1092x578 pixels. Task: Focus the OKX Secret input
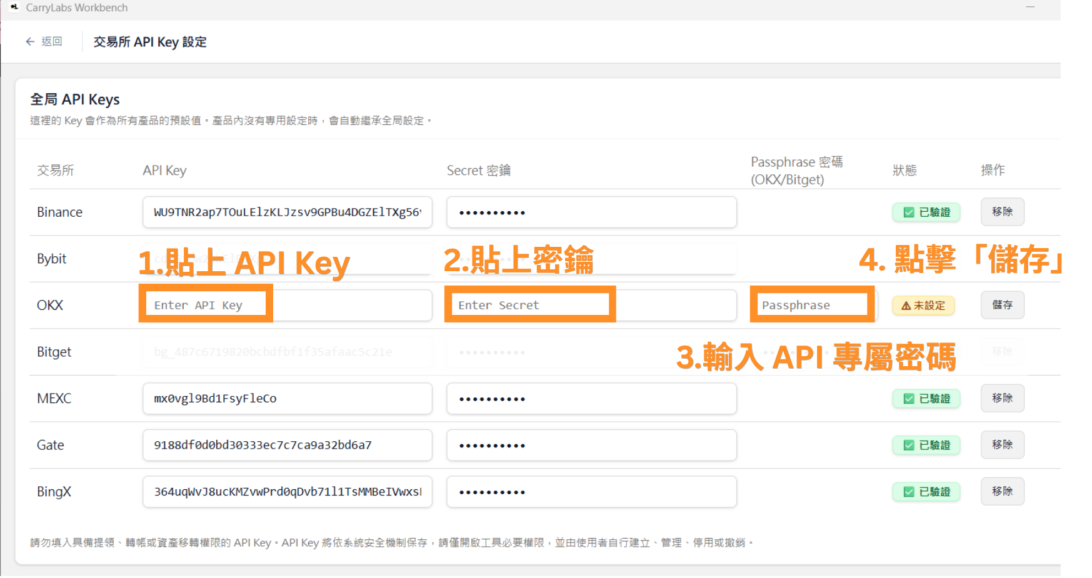pos(591,305)
